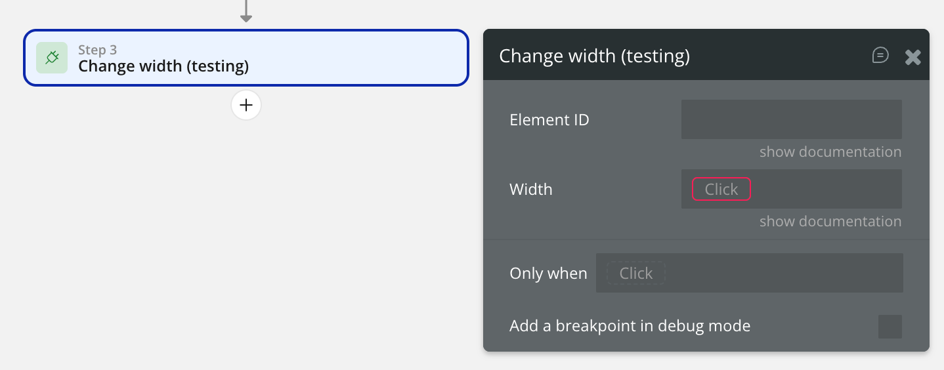
Task: Click empty Only when field area right of placeholder
Action: pyautogui.click(x=788, y=274)
